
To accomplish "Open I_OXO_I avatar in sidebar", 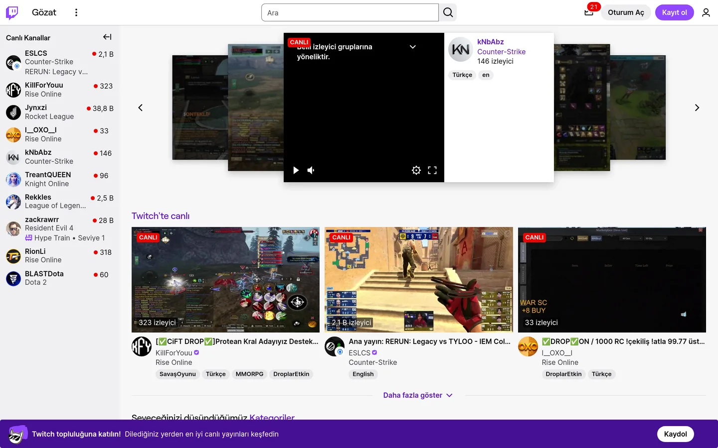I will (x=13, y=134).
